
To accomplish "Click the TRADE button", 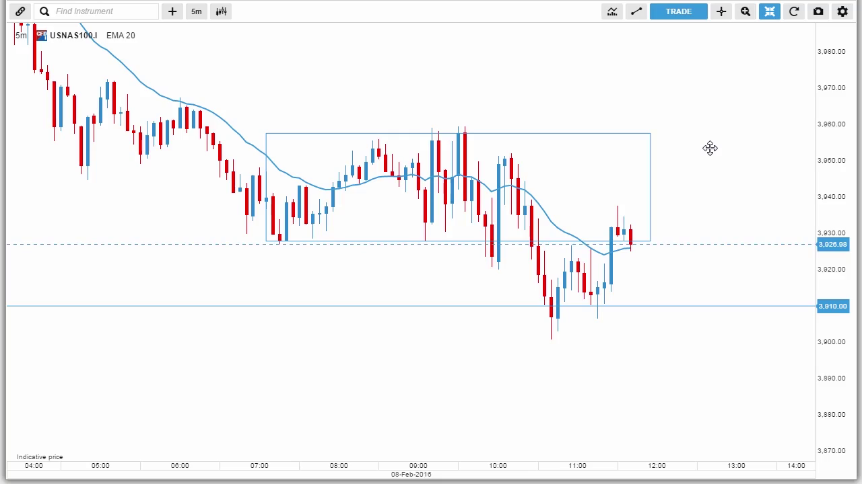I will [679, 11].
